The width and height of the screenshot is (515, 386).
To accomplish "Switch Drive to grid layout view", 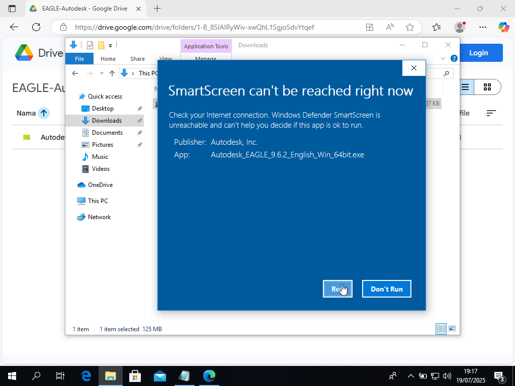I will [x=487, y=87].
